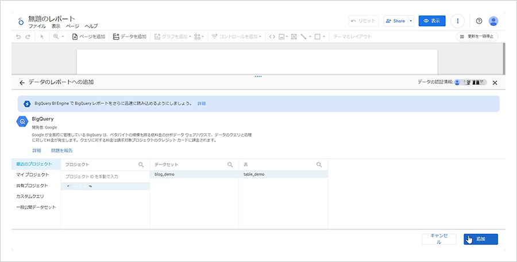
Task: Click the redo arrow in toolbar
Action: point(28,37)
